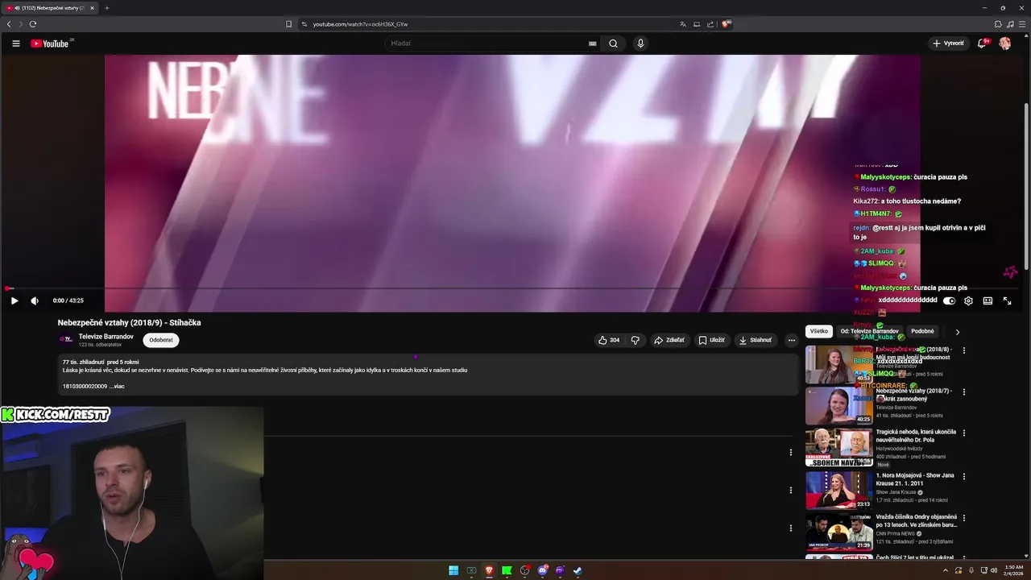Open Tragická nehoda video title
Viewport: 1031px width, 580px height.
click(x=916, y=436)
